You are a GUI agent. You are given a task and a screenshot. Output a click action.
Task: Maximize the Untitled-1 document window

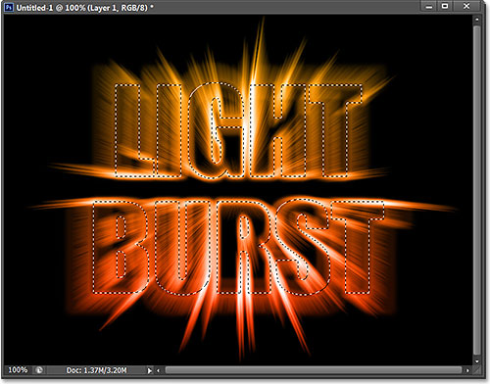click(445, 6)
